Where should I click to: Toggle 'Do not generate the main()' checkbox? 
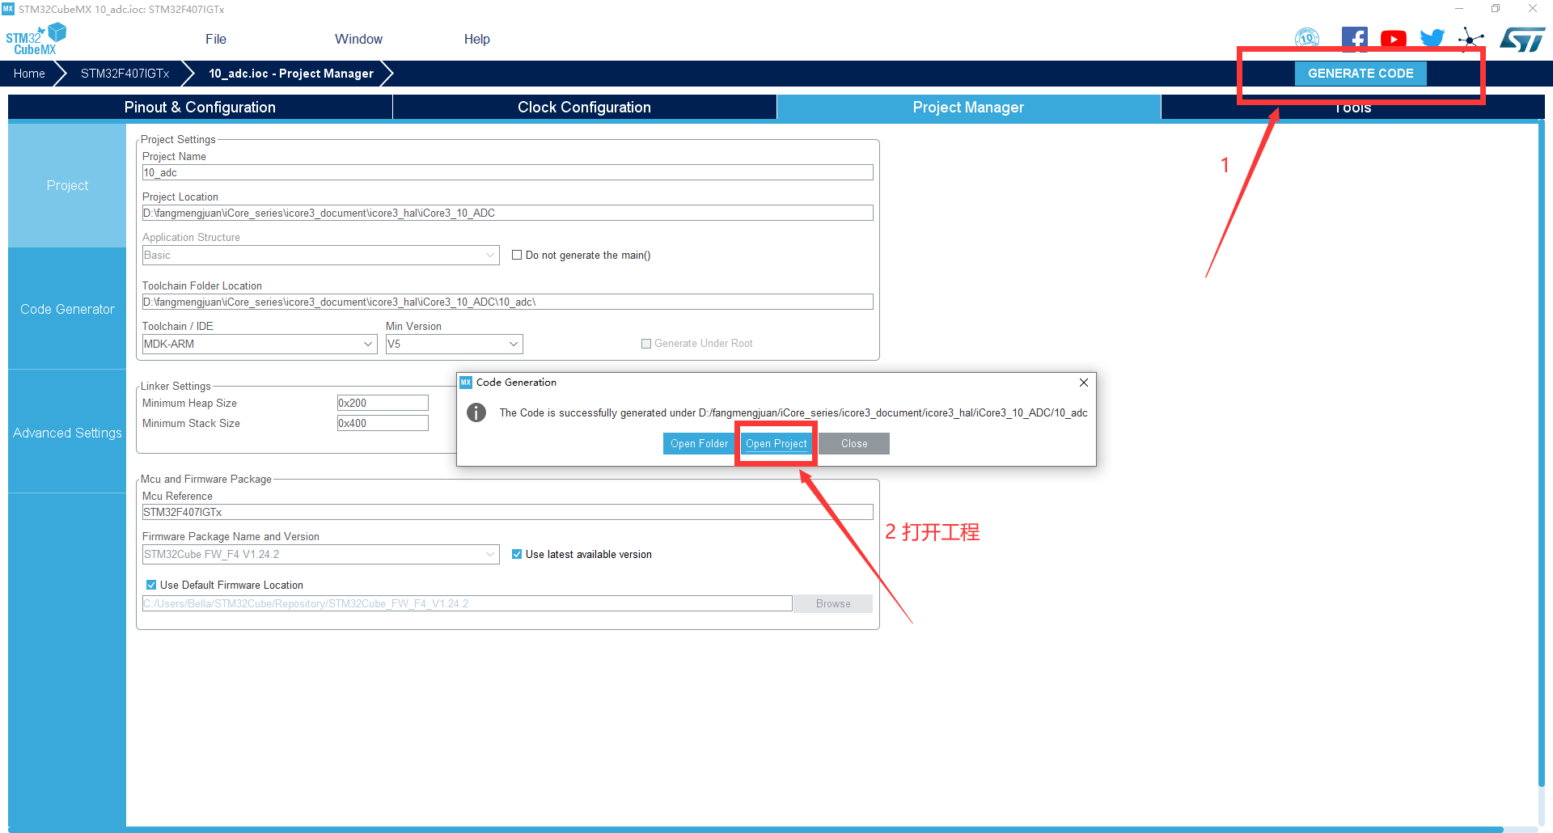click(517, 255)
